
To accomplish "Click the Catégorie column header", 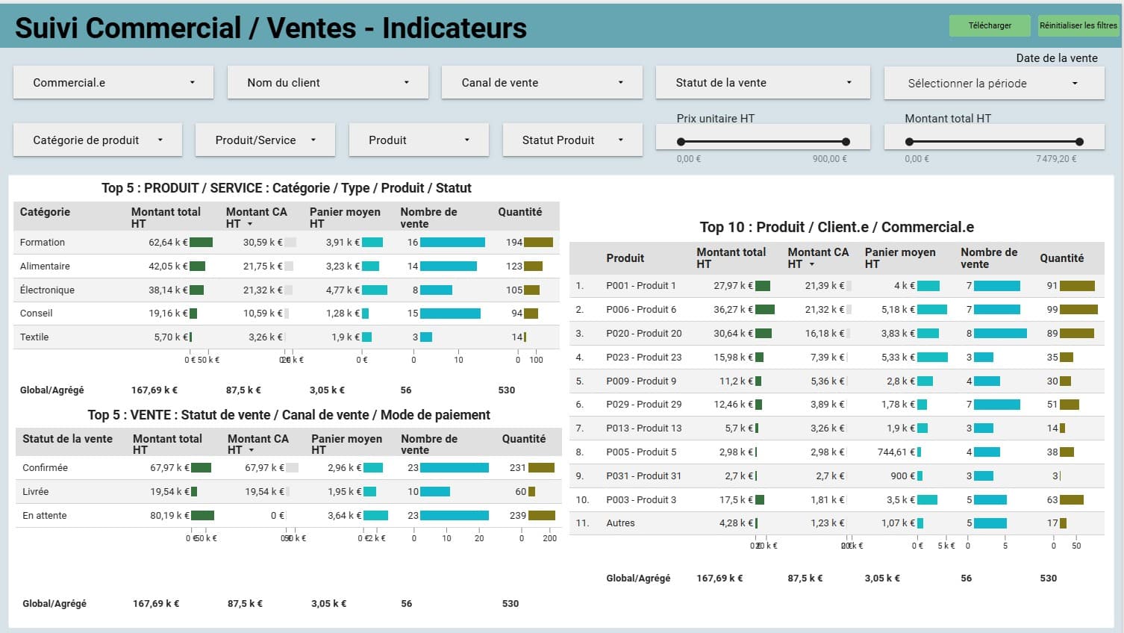I will tap(45, 212).
